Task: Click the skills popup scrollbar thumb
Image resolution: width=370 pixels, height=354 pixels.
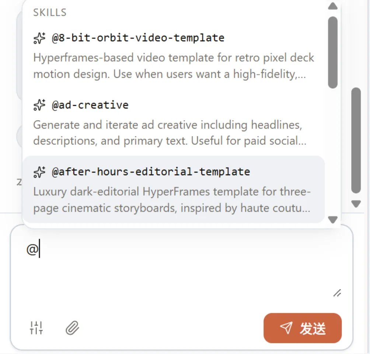Action: pyautogui.click(x=333, y=52)
